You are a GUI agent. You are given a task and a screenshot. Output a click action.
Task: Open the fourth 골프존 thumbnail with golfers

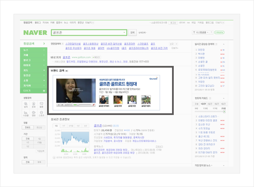click(146, 100)
